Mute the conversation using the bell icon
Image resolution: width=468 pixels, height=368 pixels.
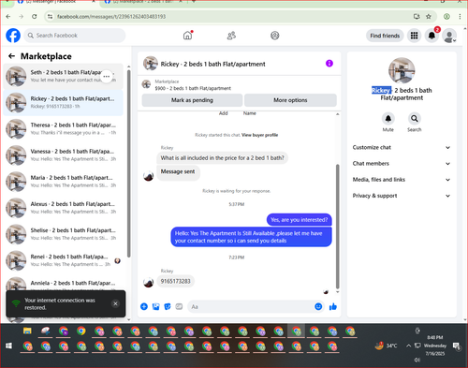[388, 119]
